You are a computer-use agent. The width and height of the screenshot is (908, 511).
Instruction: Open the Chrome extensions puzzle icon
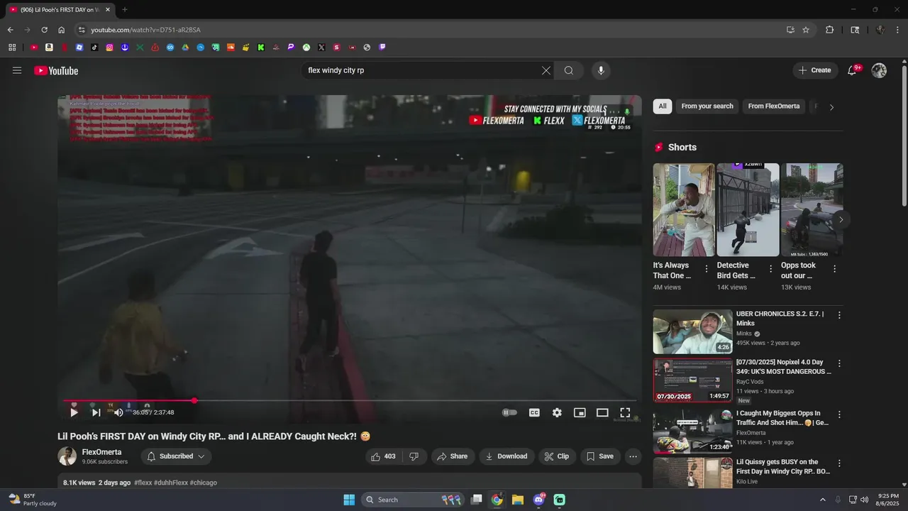pyautogui.click(x=829, y=30)
